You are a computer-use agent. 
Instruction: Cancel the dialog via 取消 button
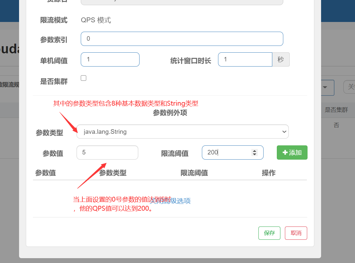[296, 233]
